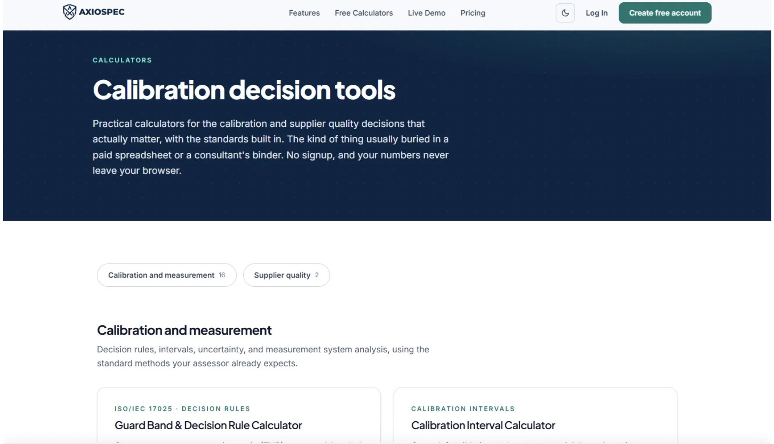Open Guard Band & Decision Rule Calculator

[x=208, y=425]
